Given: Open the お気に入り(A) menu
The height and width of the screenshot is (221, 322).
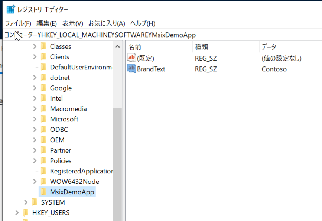Looking at the screenshot, I should pos(107,23).
